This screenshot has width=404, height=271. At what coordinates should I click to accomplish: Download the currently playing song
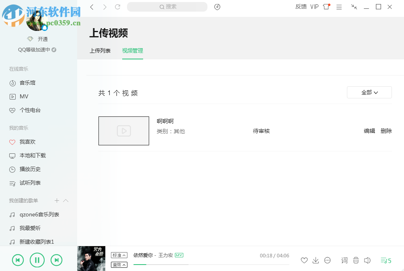pos(316,260)
